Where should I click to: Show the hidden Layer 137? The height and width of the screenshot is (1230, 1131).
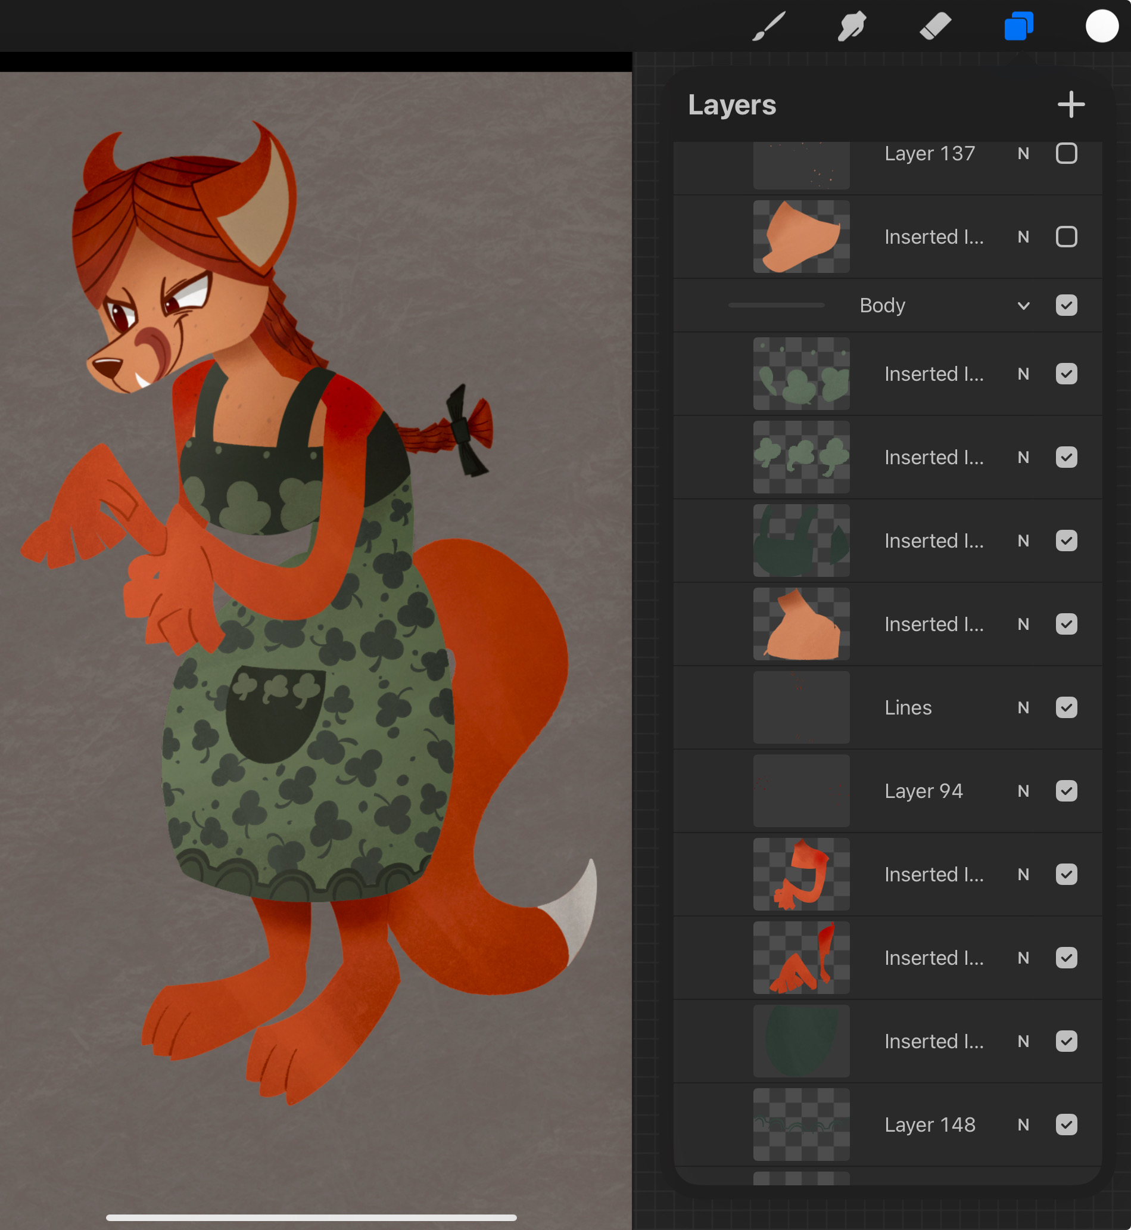(x=1066, y=153)
